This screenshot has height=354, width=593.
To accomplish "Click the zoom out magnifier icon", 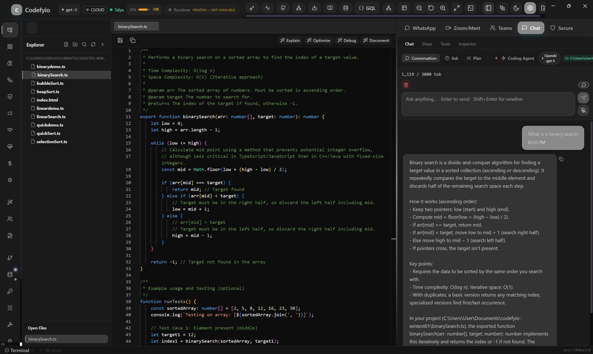I will pyautogui.click(x=419, y=8).
